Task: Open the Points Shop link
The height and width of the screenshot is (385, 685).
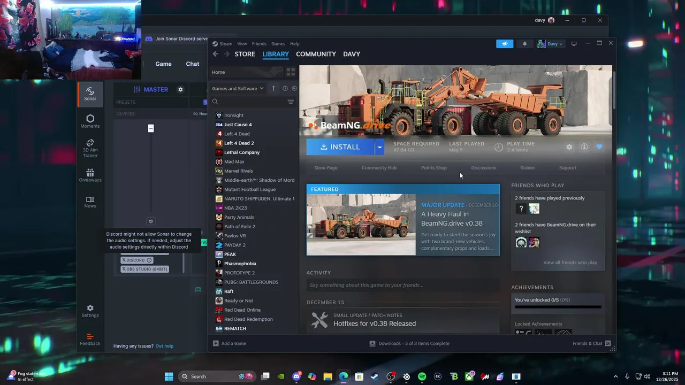Action: (x=434, y=168)
